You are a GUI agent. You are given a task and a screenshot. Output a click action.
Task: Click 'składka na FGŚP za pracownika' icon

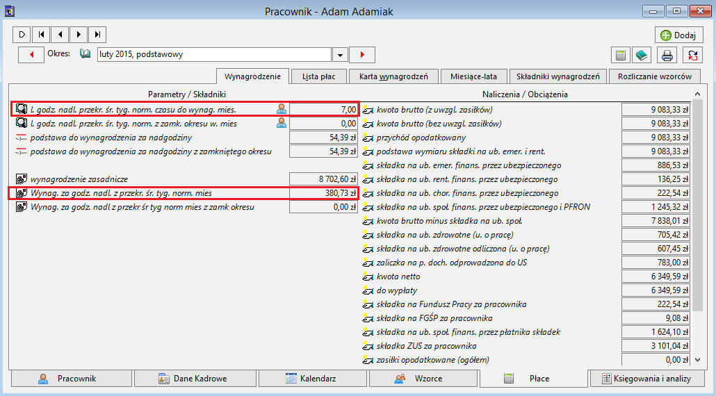point(368,318)
